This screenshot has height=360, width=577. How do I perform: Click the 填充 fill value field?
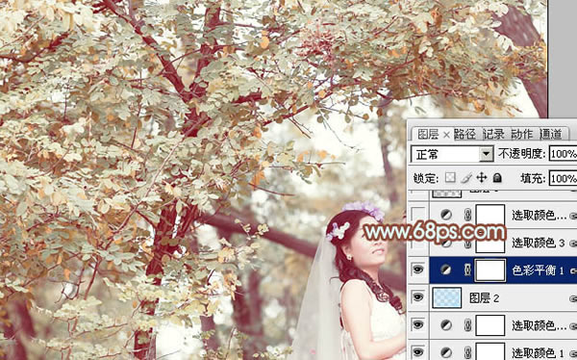click(563, 179)
